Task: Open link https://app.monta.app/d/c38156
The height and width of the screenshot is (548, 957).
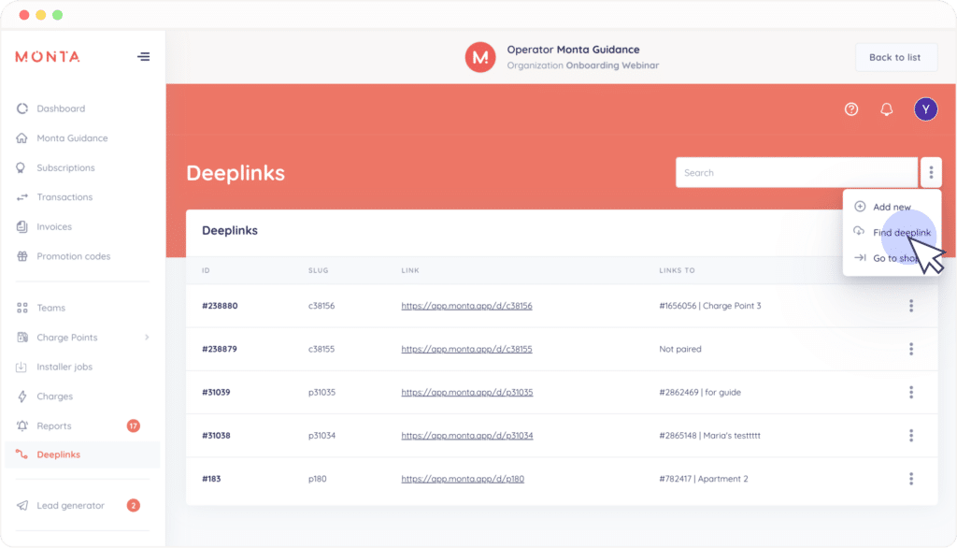Action: (x=466, y=306)
